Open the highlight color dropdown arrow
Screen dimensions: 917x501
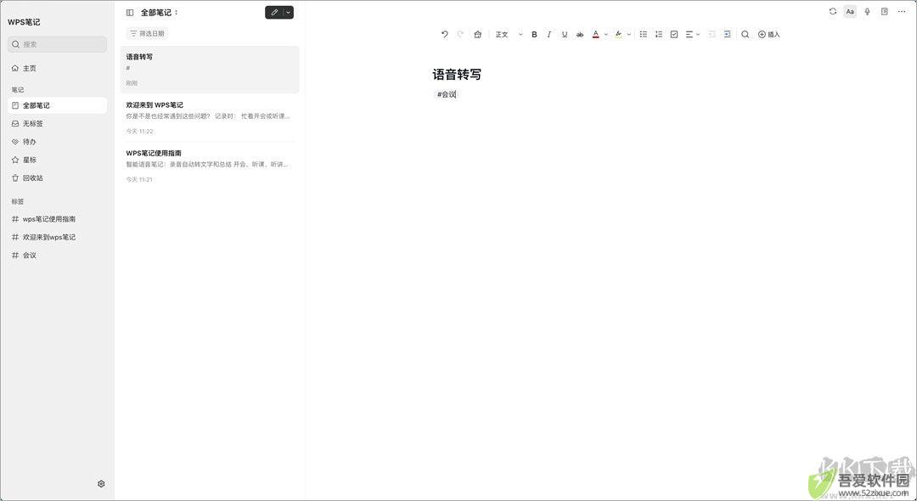629,35
